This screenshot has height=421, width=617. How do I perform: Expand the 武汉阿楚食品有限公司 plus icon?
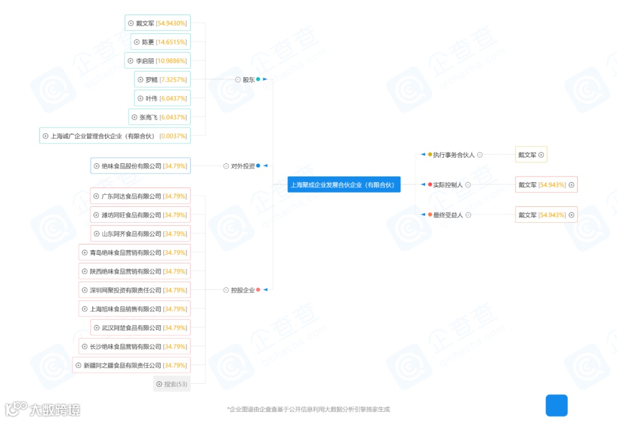coord(97,328)
